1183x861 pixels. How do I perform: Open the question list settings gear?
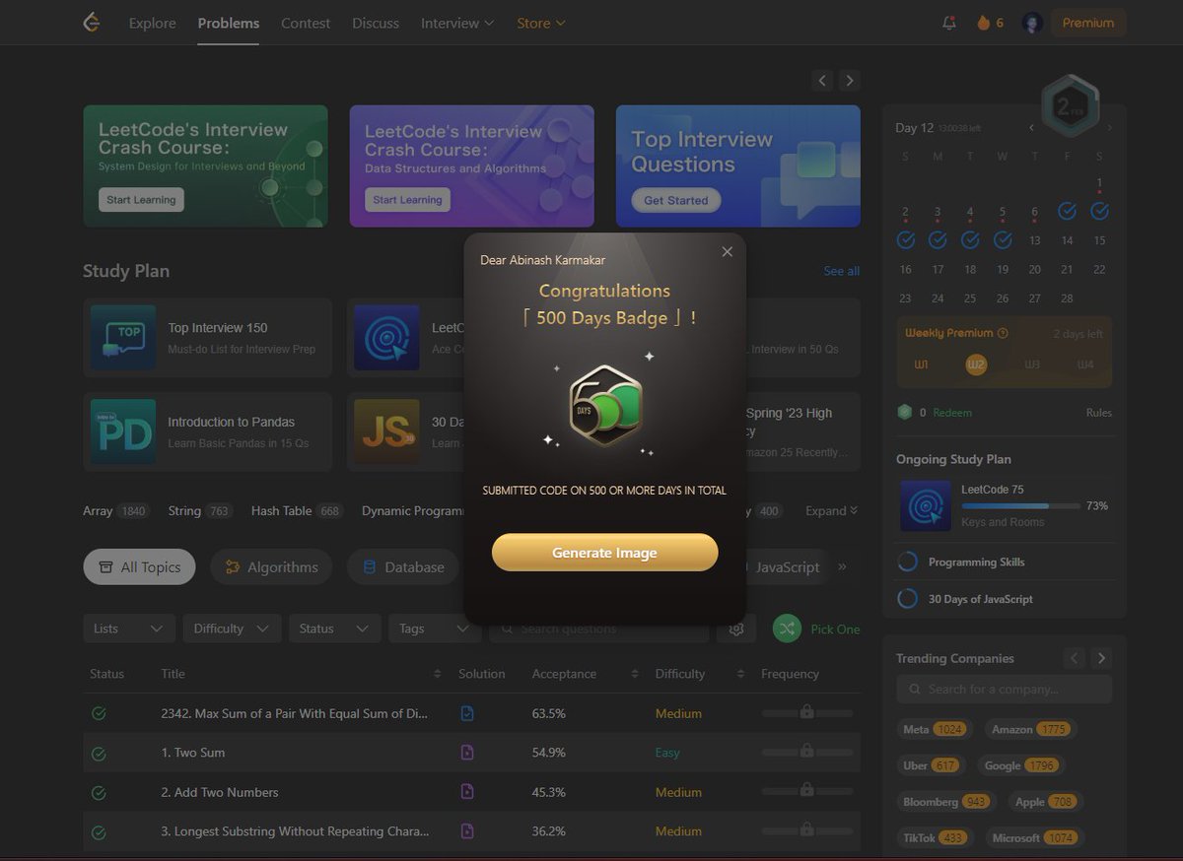coord(736,629)
